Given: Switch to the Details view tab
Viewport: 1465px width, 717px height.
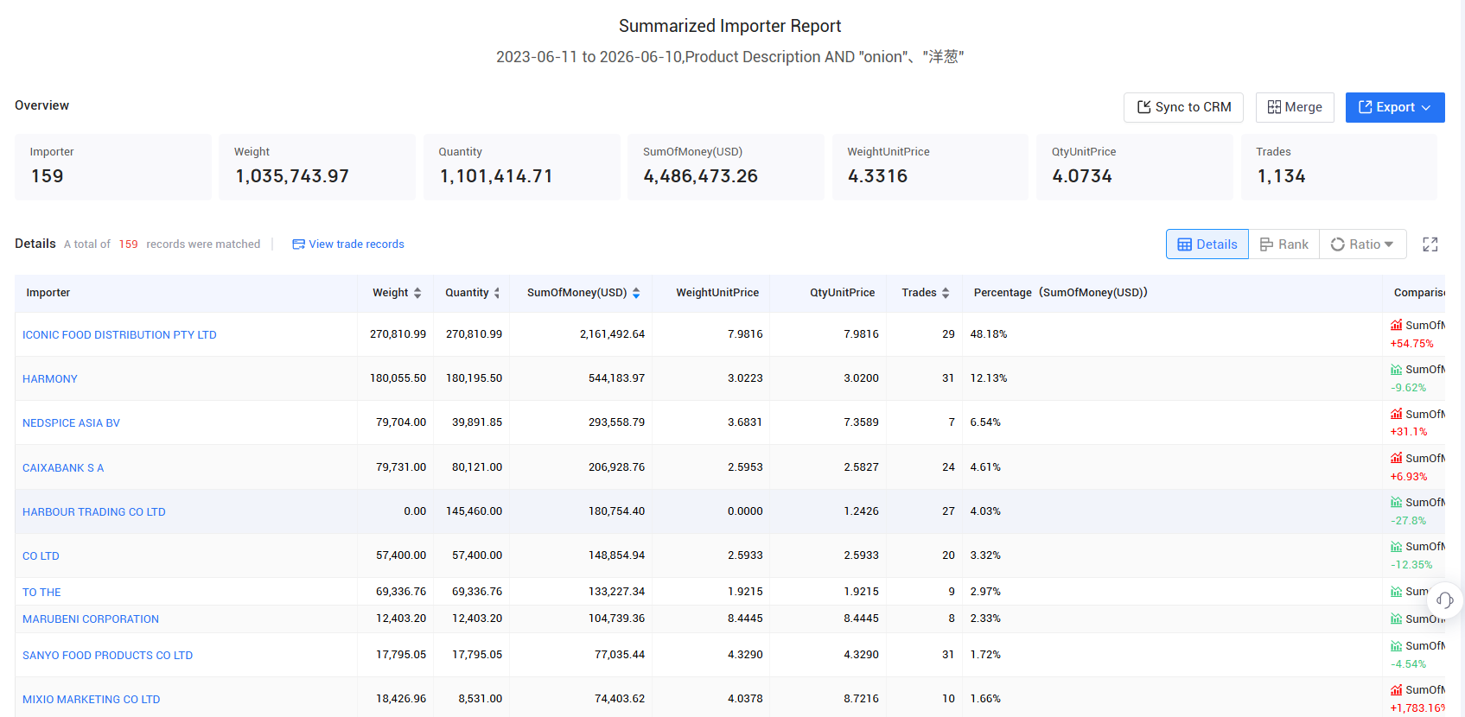Looking at the screenshot, I should point(1207,244).
